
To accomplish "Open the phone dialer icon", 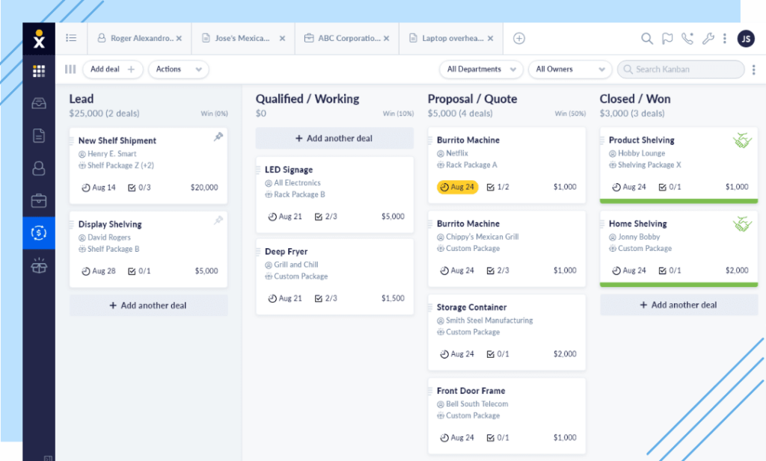I will click(x=688, y=38).
